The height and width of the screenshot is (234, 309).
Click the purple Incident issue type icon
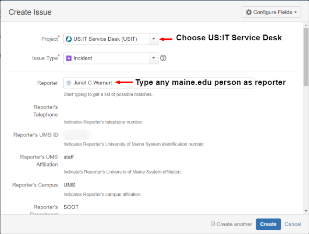pyautogui.click(x=69, y=58)
